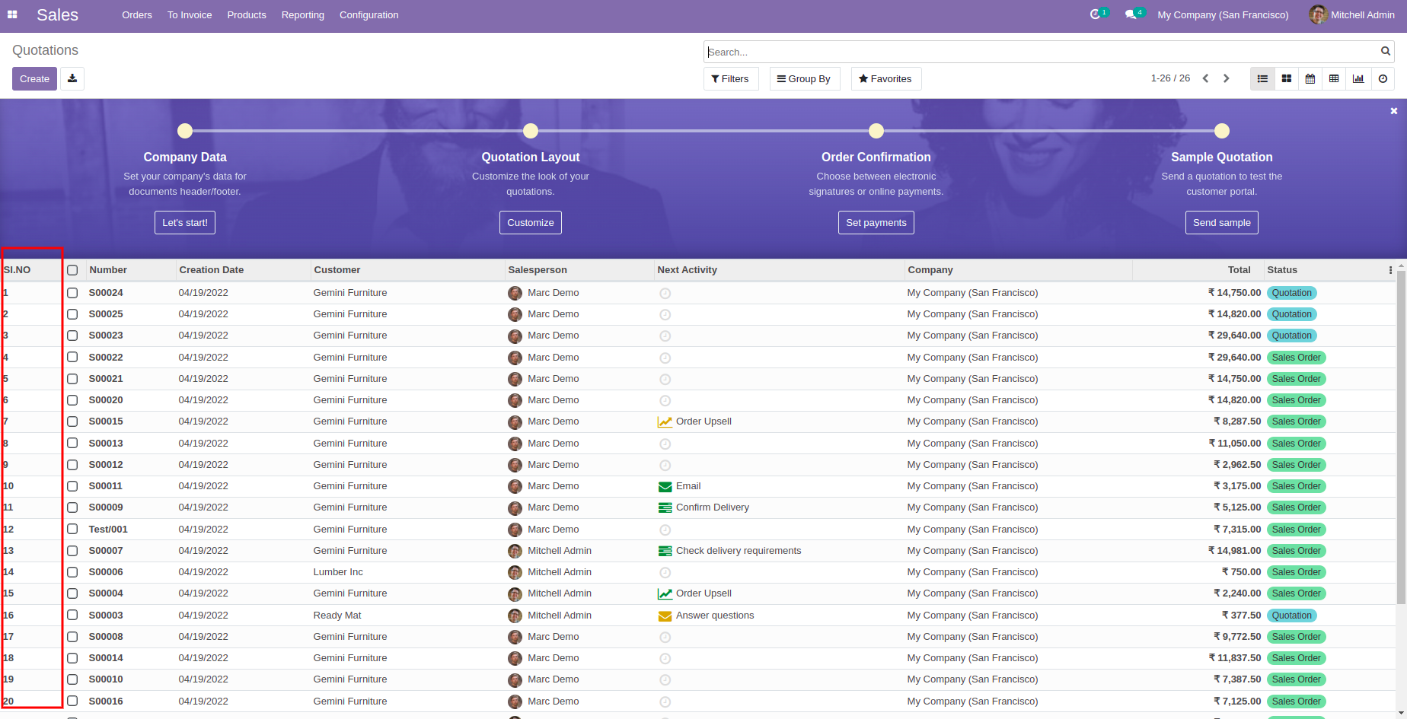The image size is (1407, 719).
Task: Open the order numbered S00013
Action: click(106, 444)
